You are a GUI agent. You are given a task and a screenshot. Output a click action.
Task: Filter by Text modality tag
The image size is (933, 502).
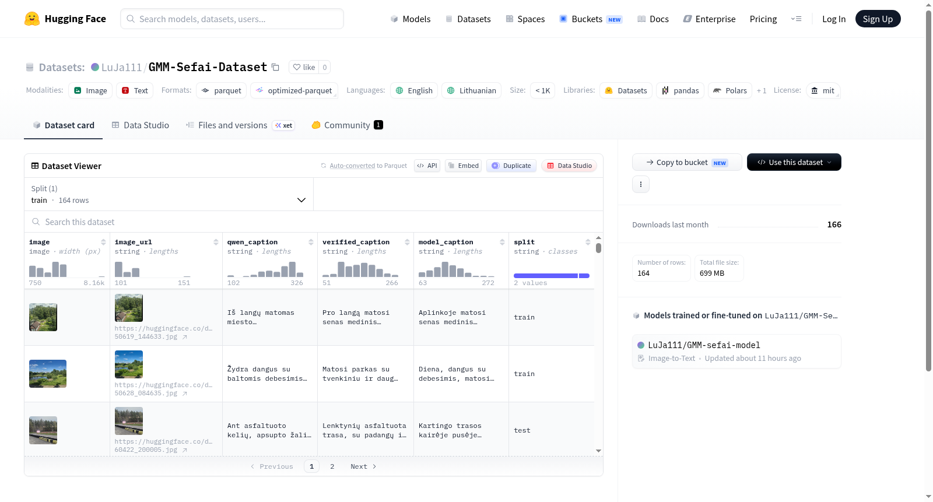coord(135,90)
